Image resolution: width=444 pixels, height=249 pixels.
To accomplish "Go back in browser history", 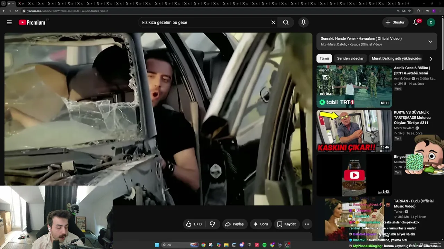I will 4,11.
